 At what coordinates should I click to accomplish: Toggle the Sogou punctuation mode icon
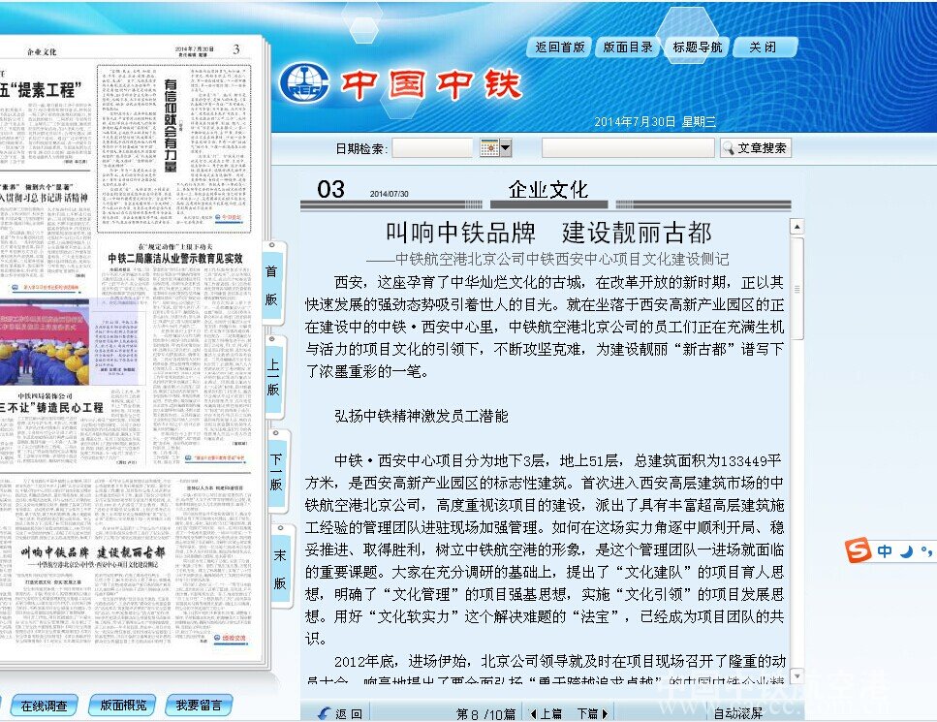click(926, 551)
